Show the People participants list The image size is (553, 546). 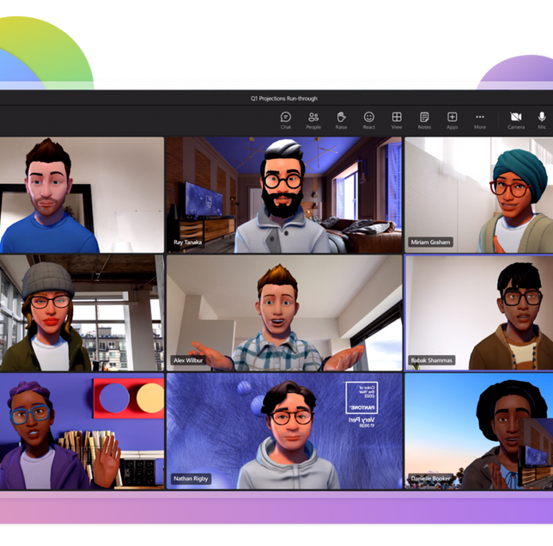click(x=313, y=120)
